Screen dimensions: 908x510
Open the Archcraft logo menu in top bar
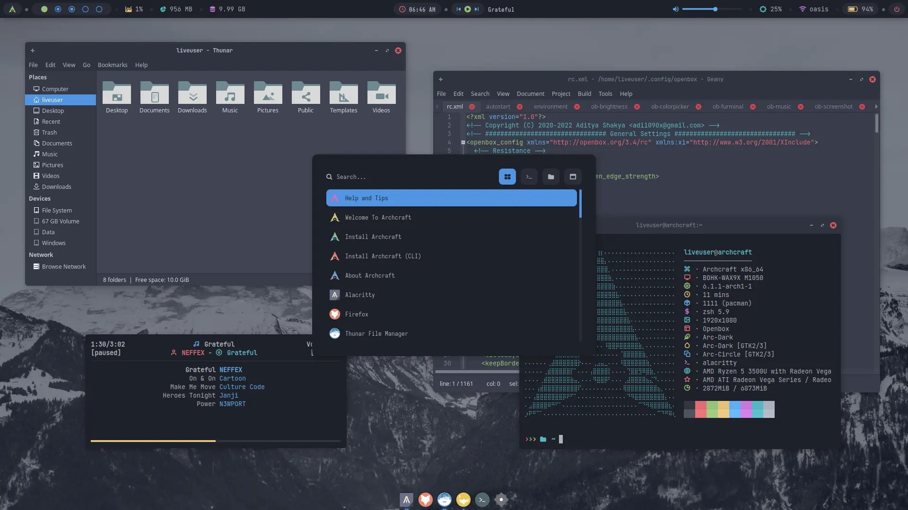tap(12, 9)
